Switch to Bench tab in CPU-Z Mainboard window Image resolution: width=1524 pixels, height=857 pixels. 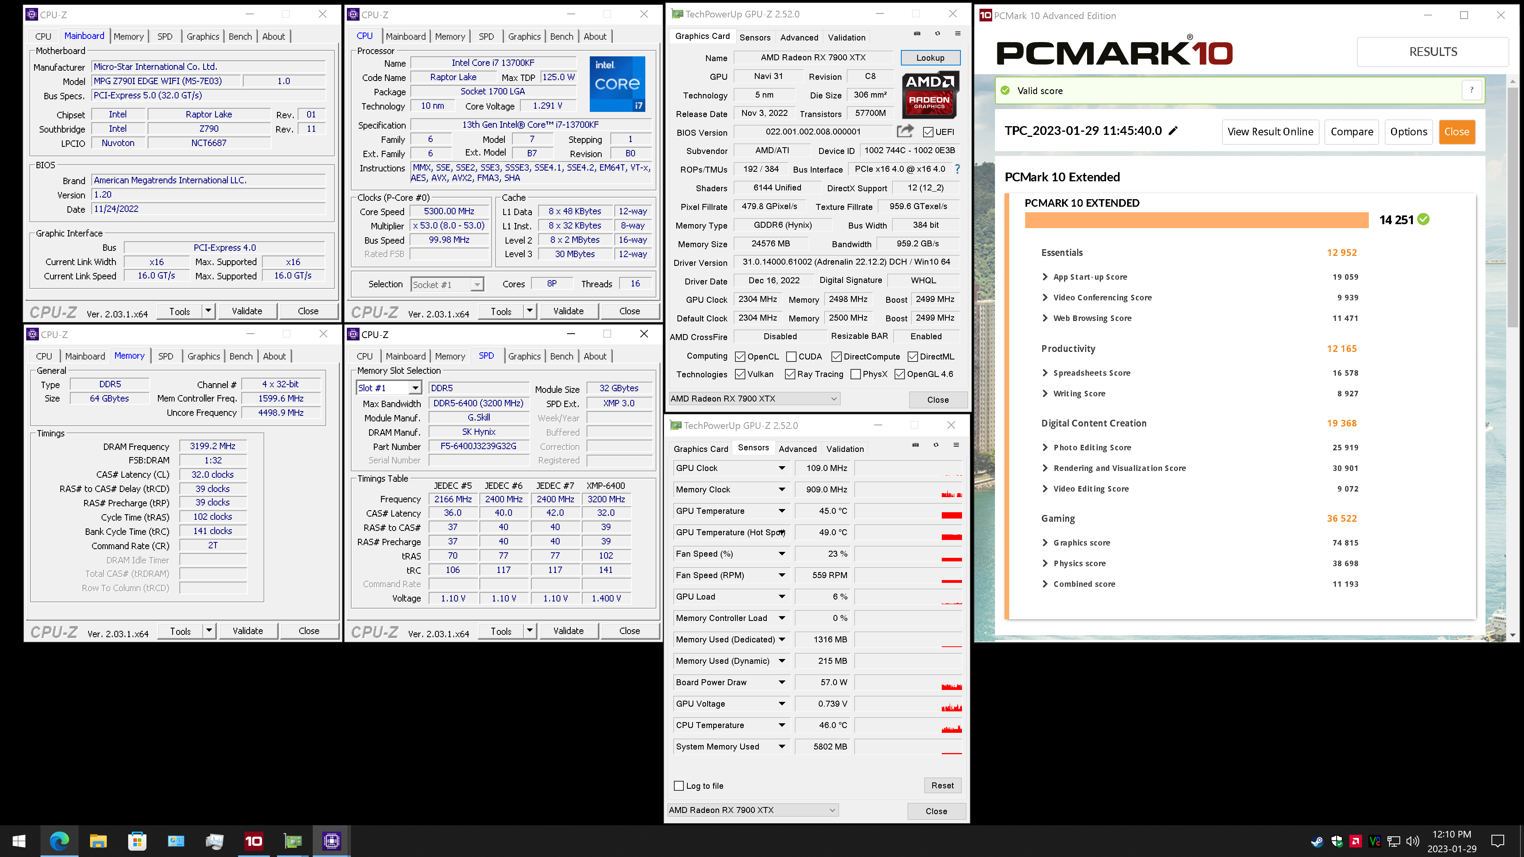tap(240, 36)
